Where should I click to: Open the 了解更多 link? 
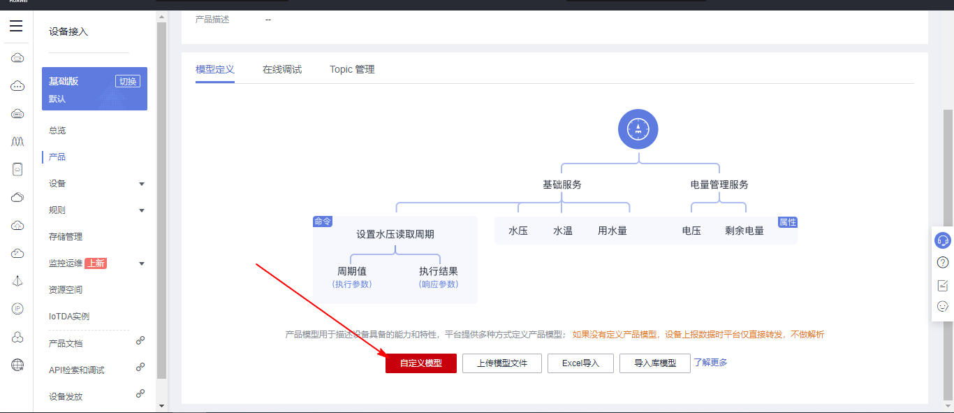711,363
